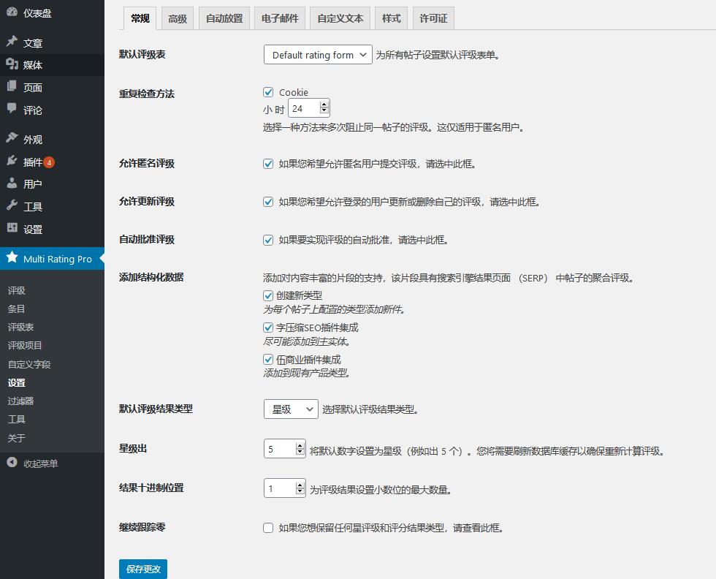Screen dimensions: 716x579
Task: Switch to the 高级 tab
Action: [x=178, y=19]
